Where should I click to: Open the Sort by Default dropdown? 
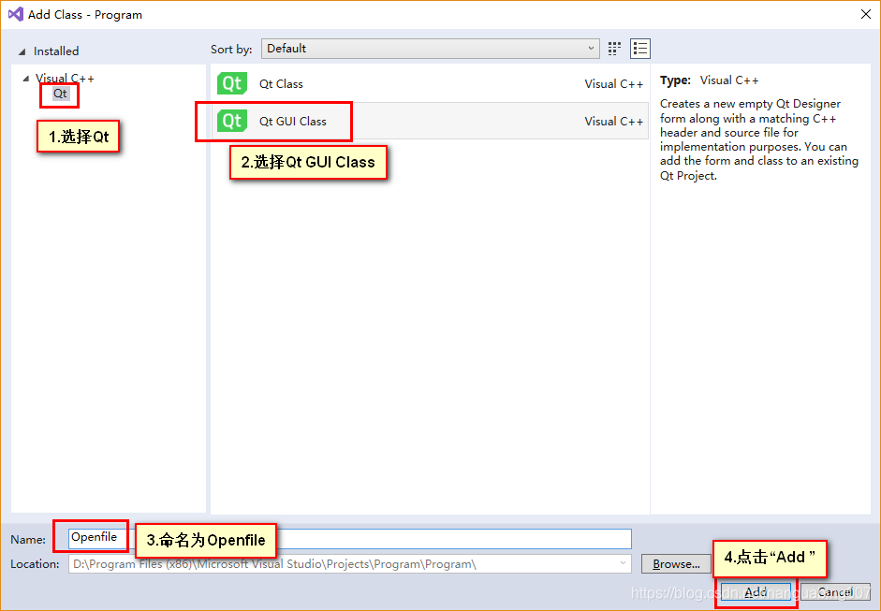point(430,49)
